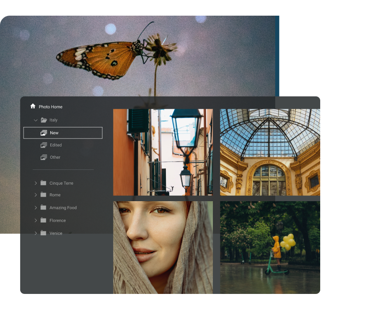Open the woman in scarf portrait
Image resolution: width=392 pixels, height=310 pixels.
tap(163, 247)
